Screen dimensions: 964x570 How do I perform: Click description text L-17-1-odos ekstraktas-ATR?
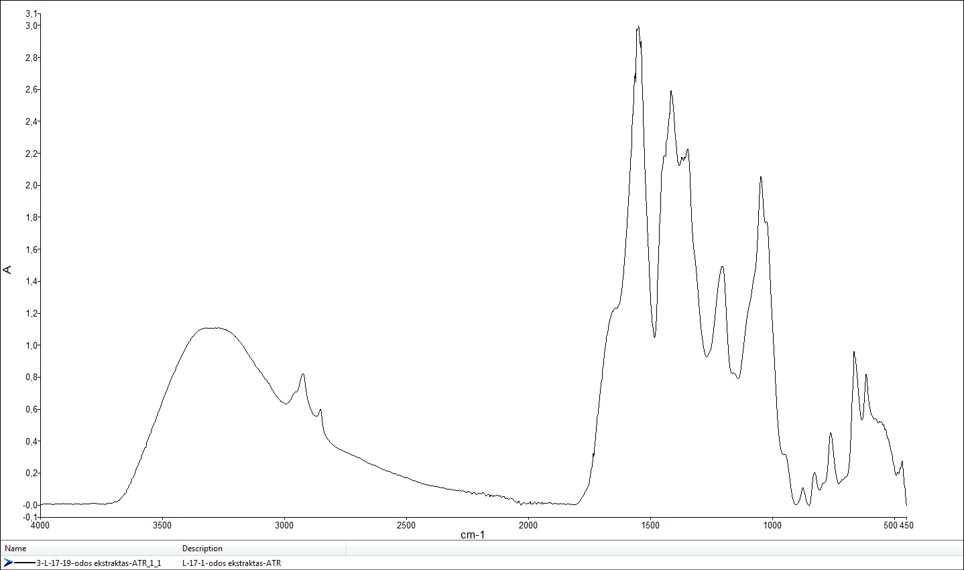231,563
